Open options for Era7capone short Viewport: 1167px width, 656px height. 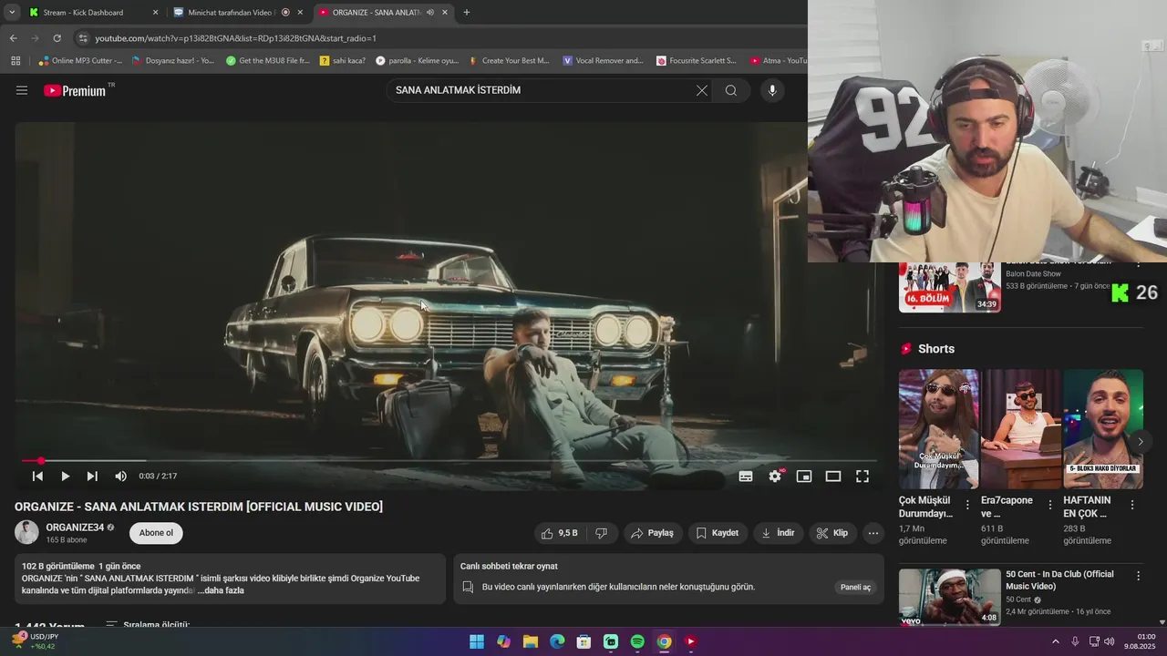click(x=1050, y=505)
